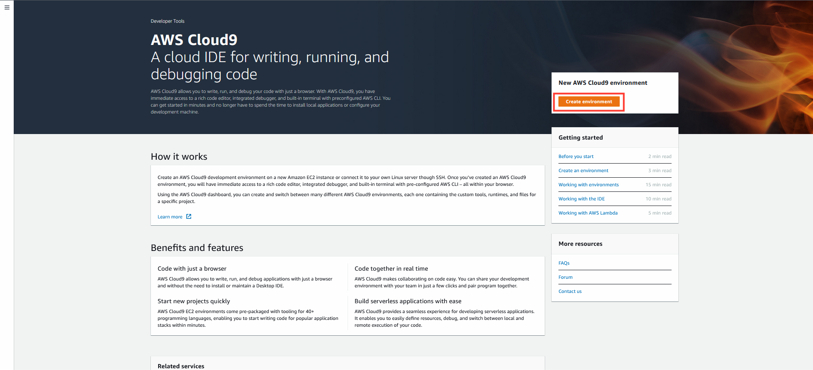Click the Benefits and features heading
813x370 pixels.
(x=197, y=248)
